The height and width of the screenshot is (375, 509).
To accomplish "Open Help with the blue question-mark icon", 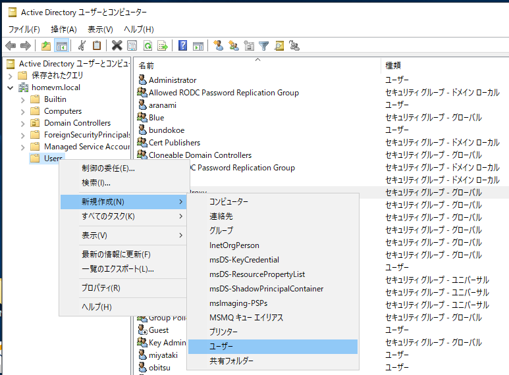I will pyautogui.click(x=183, y=46).
